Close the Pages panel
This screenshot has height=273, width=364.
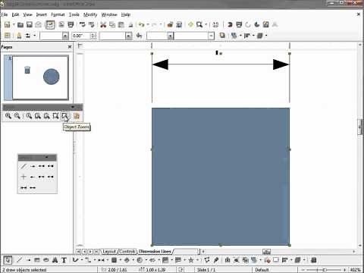point(70,47)
